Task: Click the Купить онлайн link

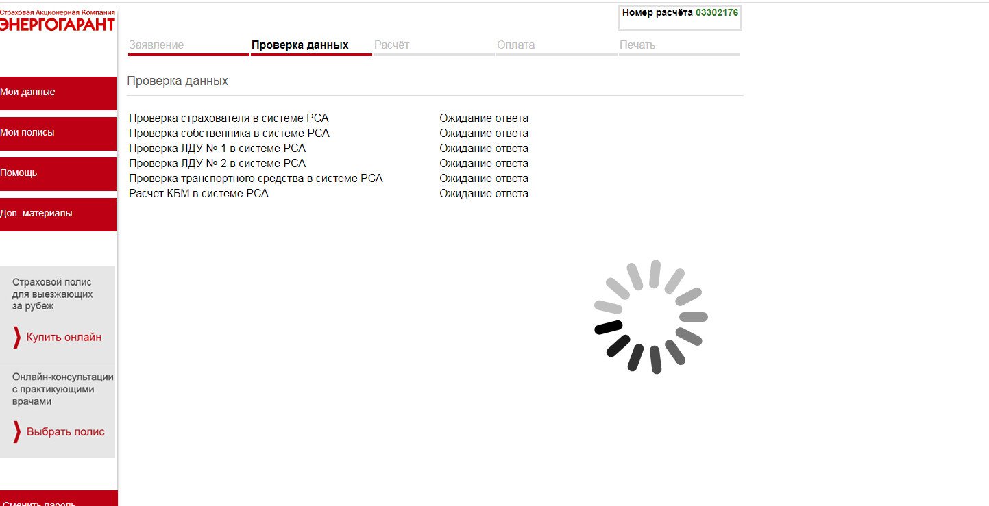Action: [x=64, y=338]
